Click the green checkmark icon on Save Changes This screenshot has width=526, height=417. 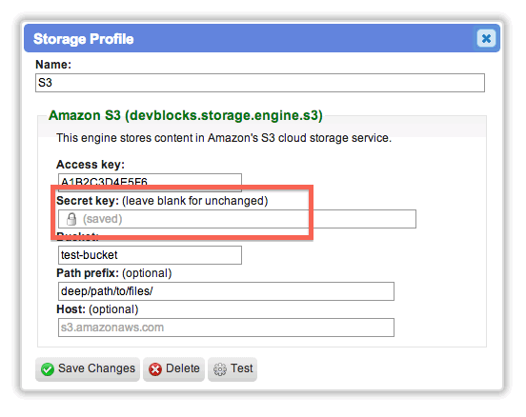[48, 369]
